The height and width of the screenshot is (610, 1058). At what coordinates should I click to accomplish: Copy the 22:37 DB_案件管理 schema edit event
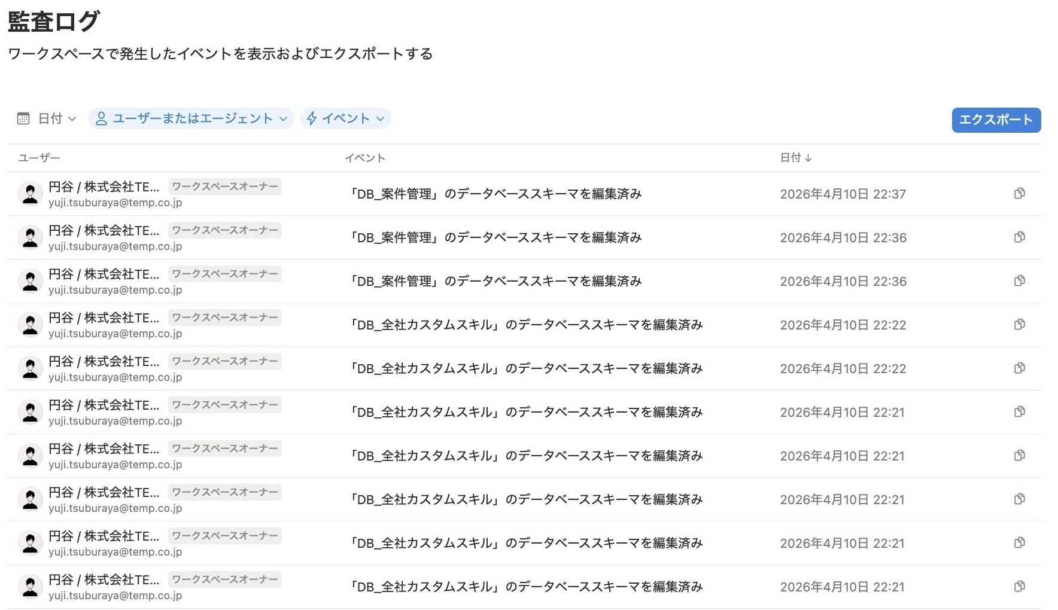(x=1019, y=193)
